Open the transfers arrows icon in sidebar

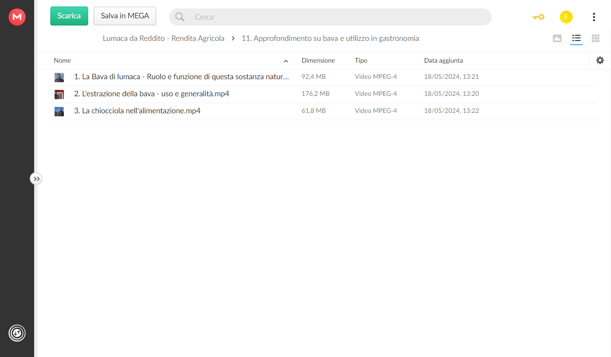[17, 333]
